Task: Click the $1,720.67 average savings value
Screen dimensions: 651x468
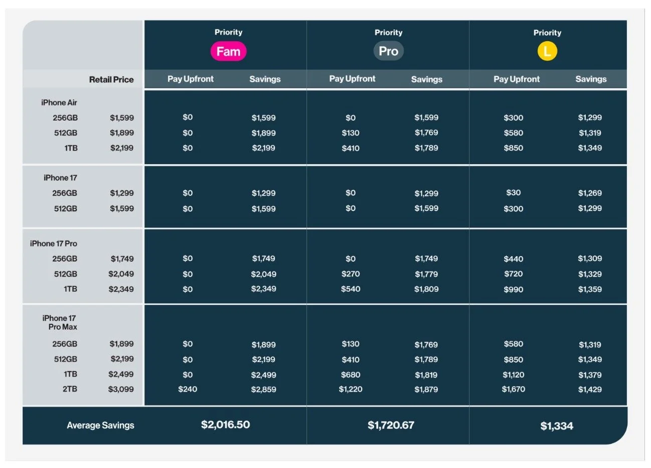Action: 391,425
